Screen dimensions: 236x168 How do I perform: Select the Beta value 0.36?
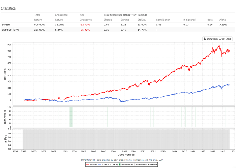(x=210, y=25)
